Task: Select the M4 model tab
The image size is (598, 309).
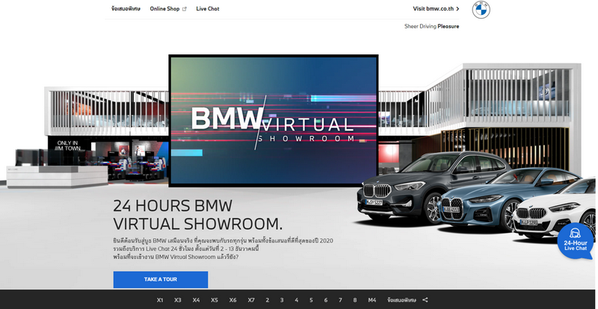Action: click(x=372, y=300)
